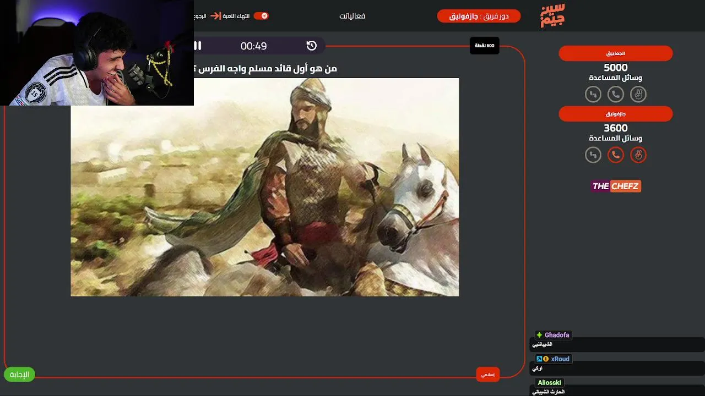The image size is (705, 396).
Task: Reveal the answer with الإجابة button
Action: (x=19, y=375)
